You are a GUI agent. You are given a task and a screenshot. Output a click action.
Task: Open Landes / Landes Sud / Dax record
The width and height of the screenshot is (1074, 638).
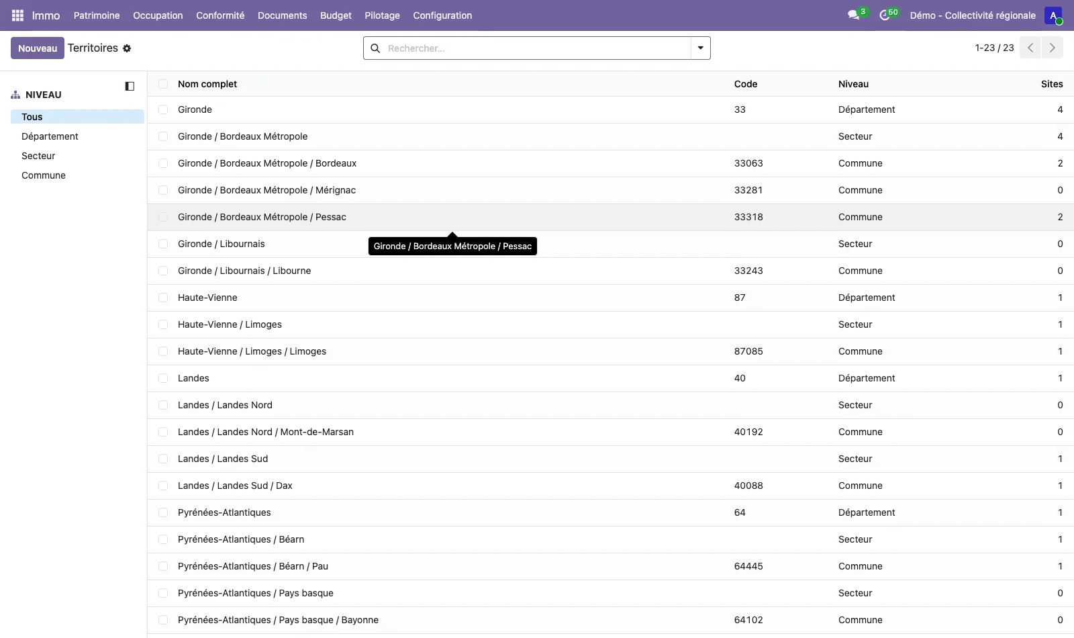[x=235, y=486]
